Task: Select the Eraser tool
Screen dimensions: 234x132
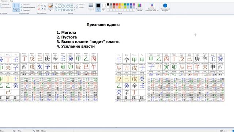Action: (39, 9)
